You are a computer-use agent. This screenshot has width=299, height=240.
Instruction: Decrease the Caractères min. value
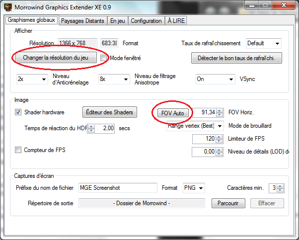click(280, 190)
